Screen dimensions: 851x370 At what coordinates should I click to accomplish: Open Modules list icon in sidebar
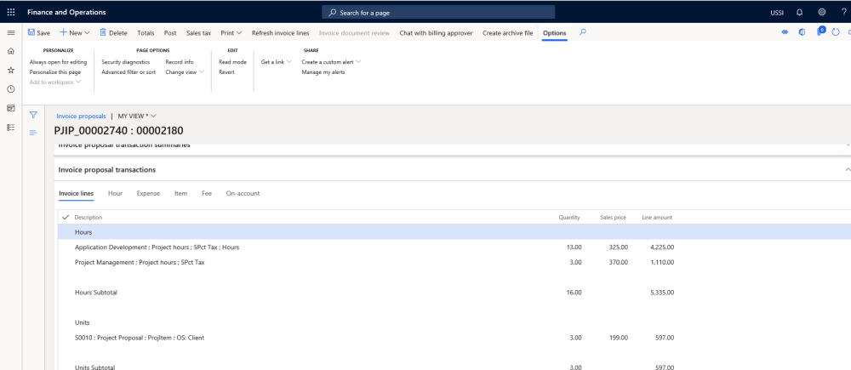pyautogui.click(x=10, y=128)
